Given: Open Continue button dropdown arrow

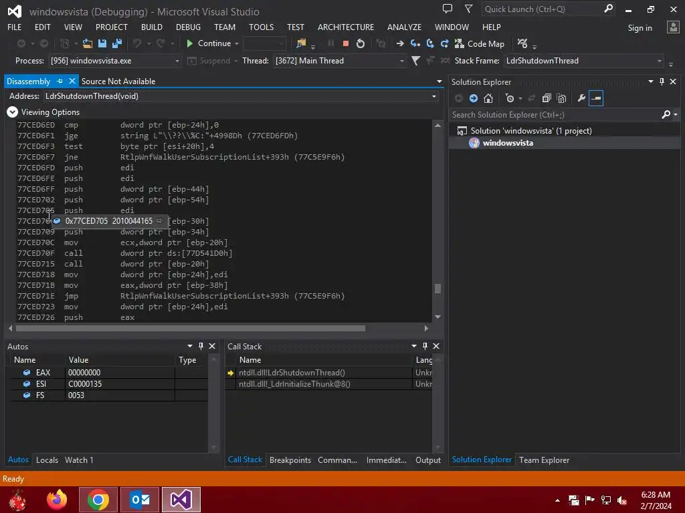Looking at the screenshot, I should click(x=237, y=43).
